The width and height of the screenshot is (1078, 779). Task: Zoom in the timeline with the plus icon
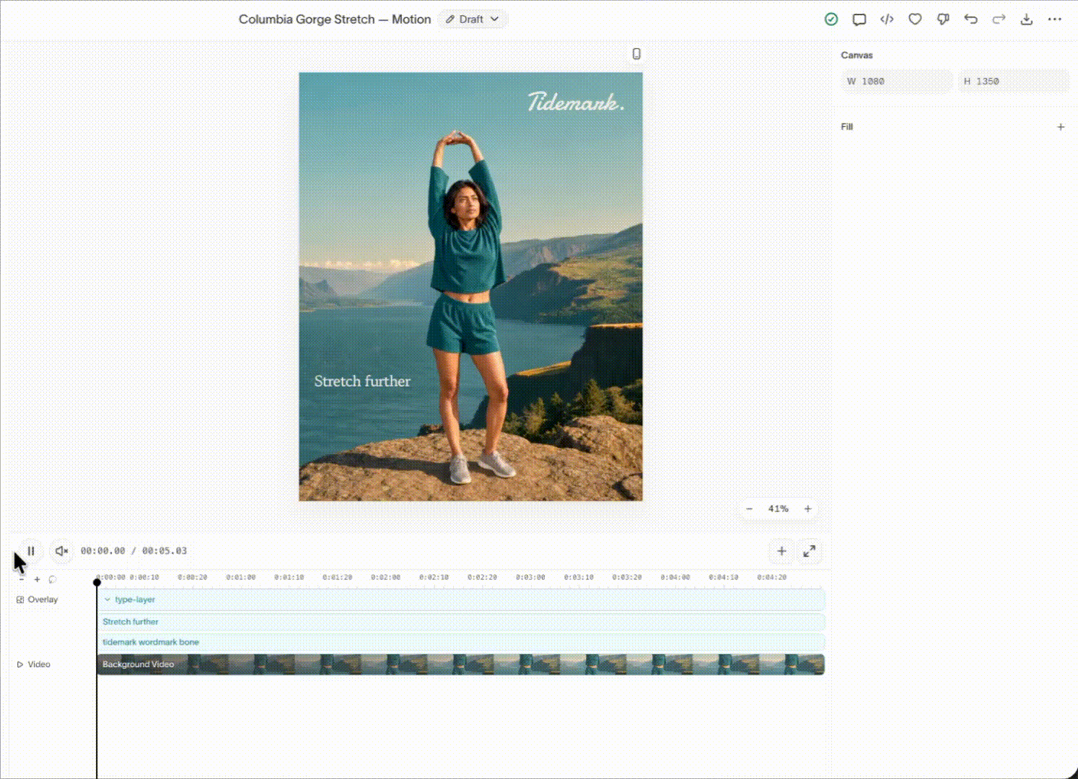coord(38,579)
